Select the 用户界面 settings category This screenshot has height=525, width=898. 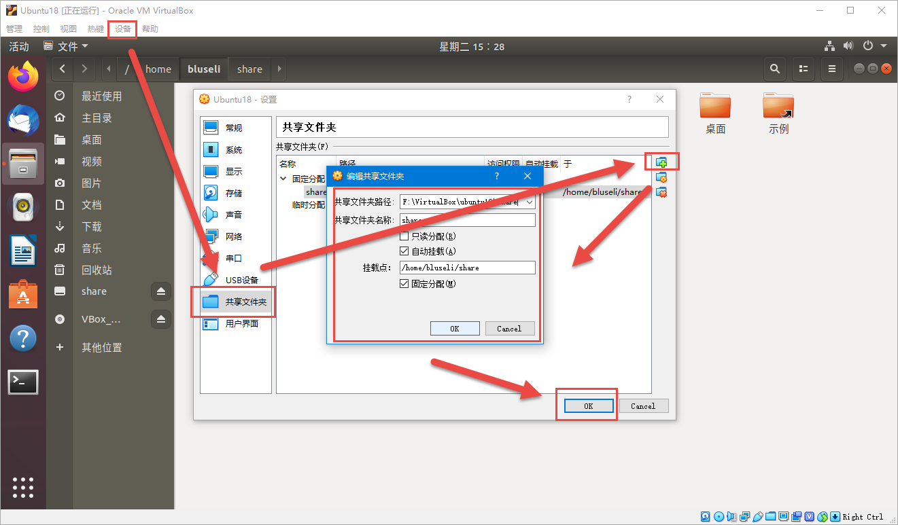pos(236,323)
